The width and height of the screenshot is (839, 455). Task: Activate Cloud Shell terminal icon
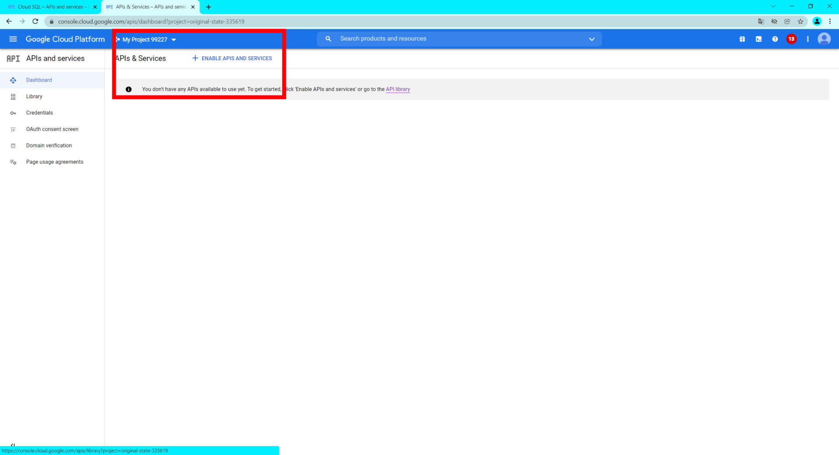[x=759, y=39]
